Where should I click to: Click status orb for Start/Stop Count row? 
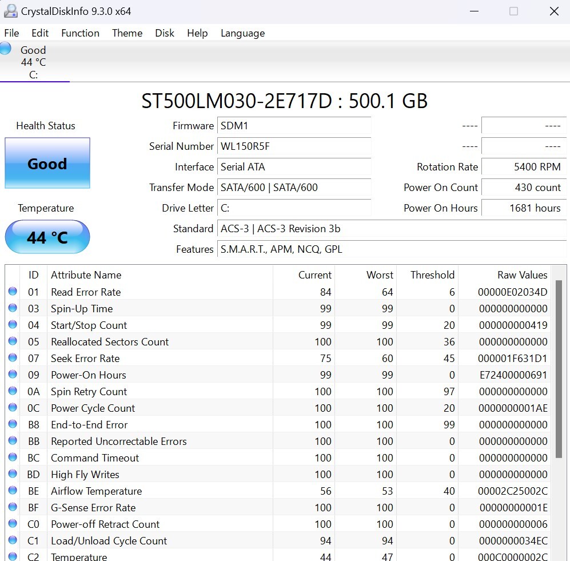pyautogui.click(x=13, y=324)
